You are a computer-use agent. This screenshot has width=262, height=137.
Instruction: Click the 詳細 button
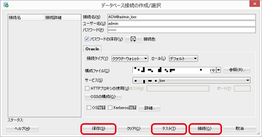150,108
